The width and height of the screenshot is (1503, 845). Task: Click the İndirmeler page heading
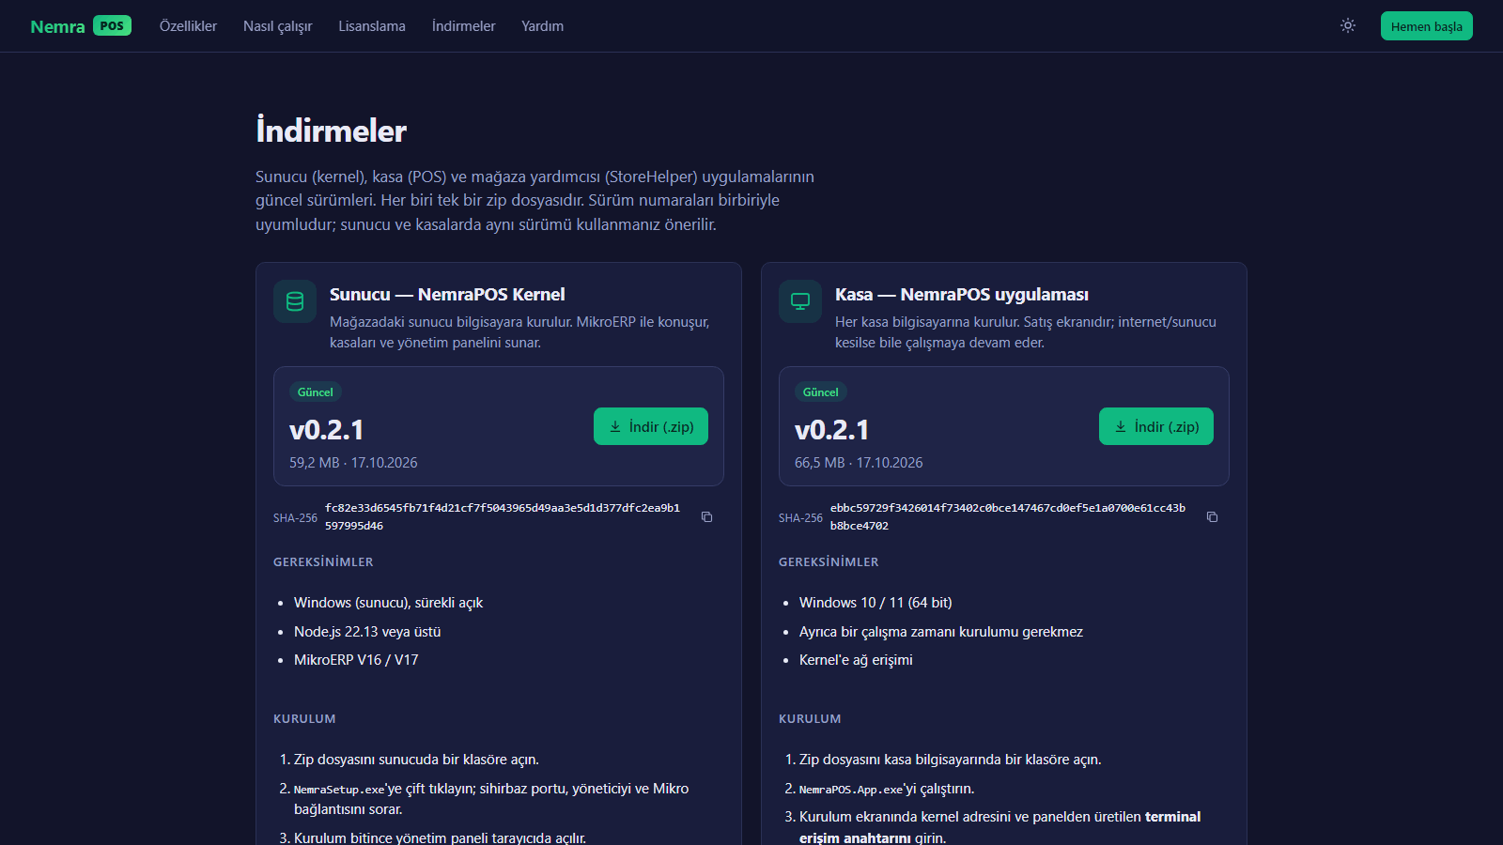point(331,131)
